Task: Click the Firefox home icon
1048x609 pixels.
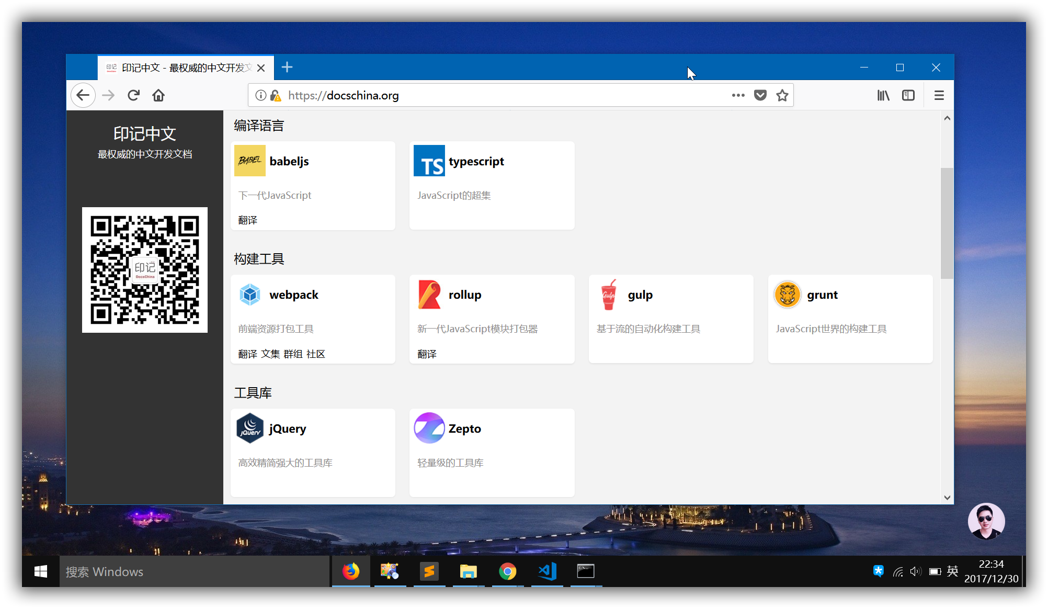Action: click(158, 95)
